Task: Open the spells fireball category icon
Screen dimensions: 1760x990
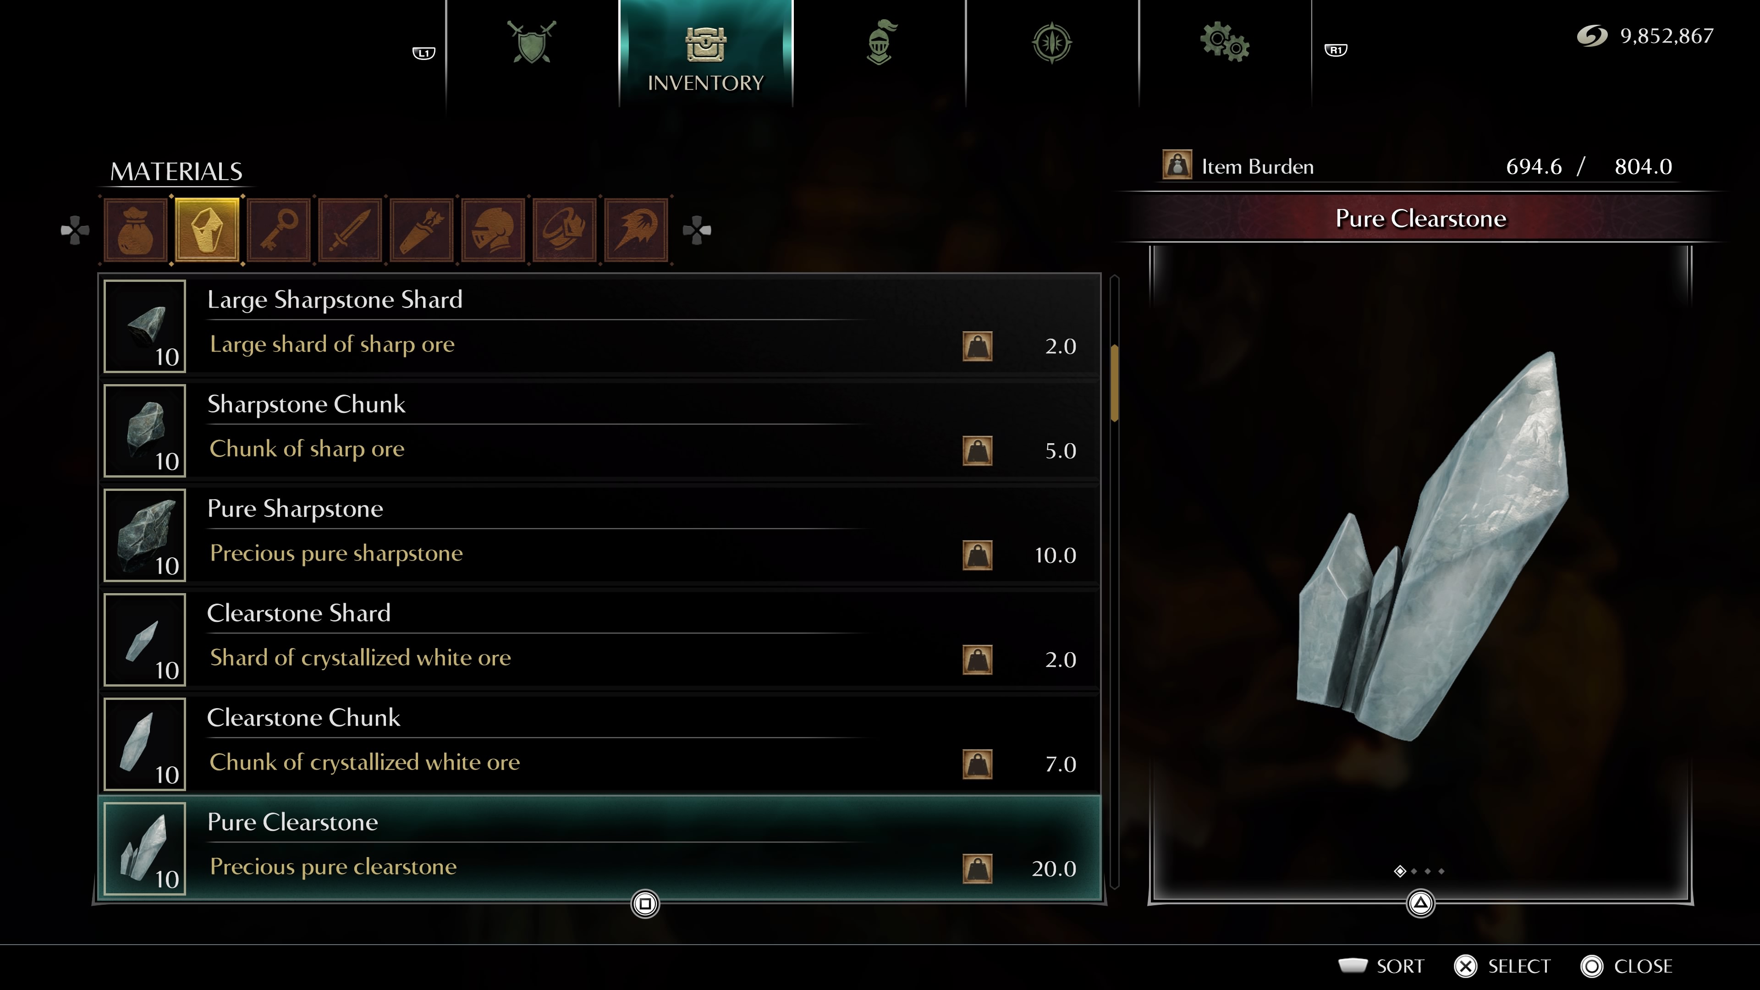Action: pos(636,230)
